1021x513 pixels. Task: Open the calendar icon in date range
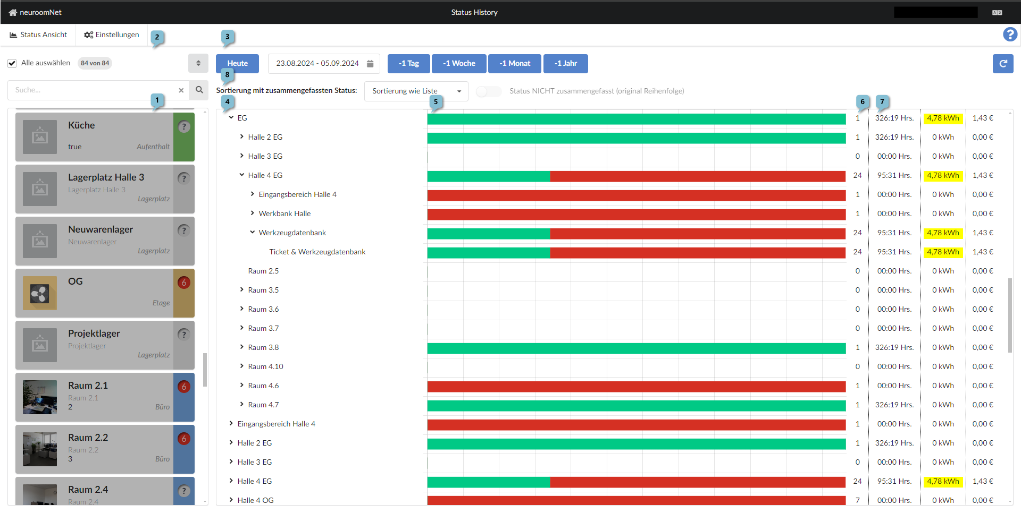[370, 64]
